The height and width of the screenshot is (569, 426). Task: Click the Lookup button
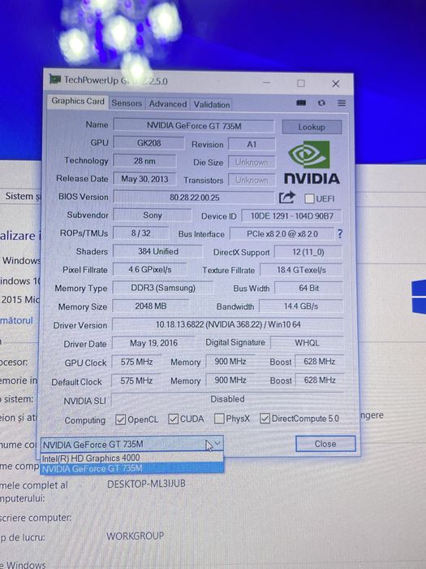pyautogui.click(x=312, y=127)
